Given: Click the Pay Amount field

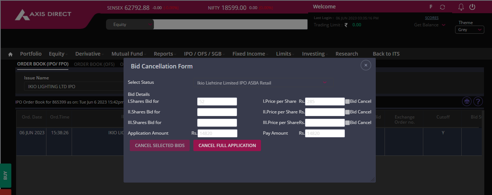Looking at the screenshot, I should [325, 133].
